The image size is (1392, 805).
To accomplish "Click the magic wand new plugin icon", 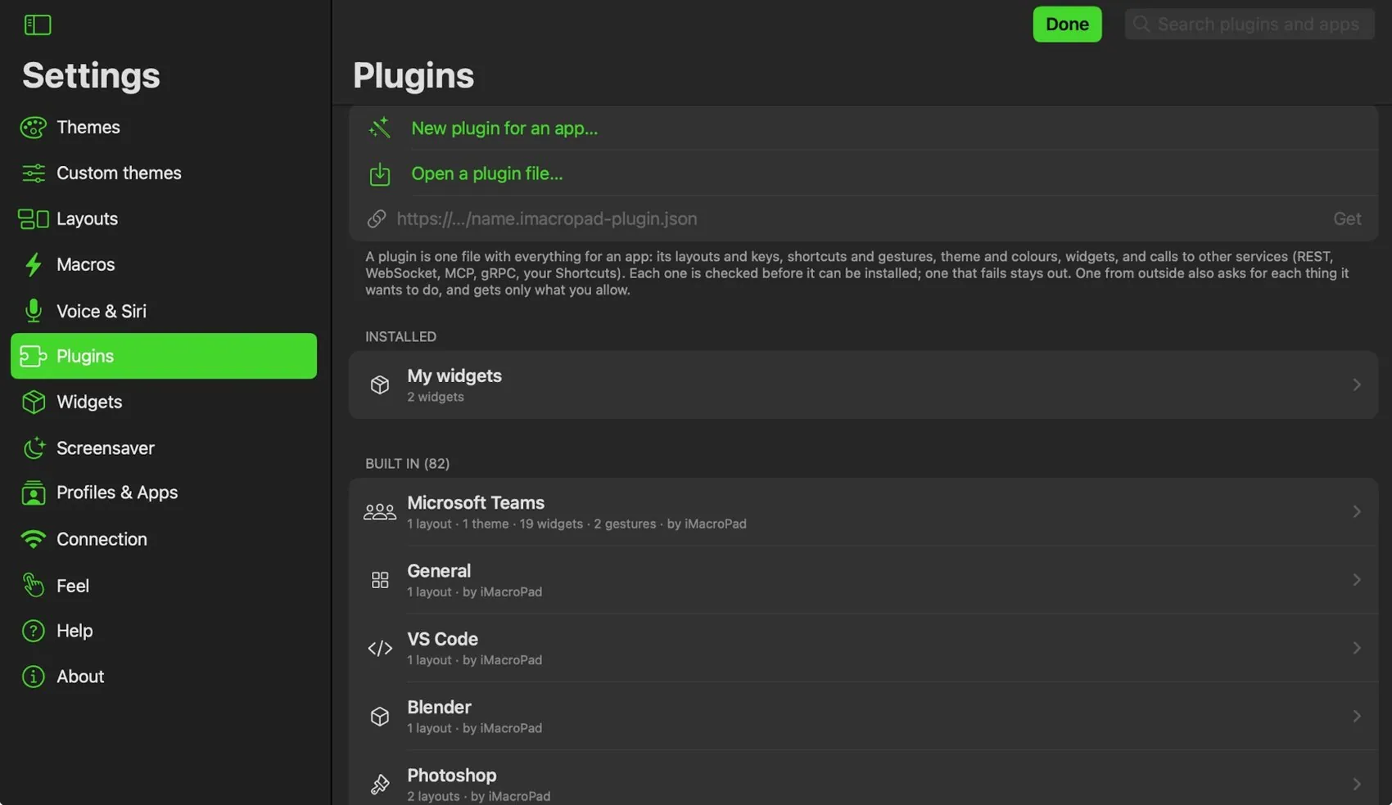I will [x=379, y=128].
